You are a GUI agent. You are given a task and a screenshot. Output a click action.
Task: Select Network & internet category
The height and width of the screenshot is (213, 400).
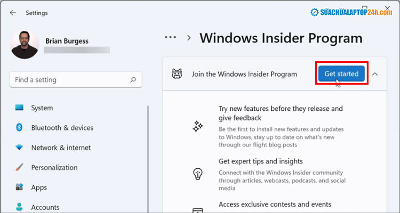coord(61,148)
